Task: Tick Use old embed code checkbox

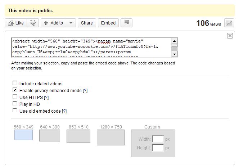Action: pos(15,111)
